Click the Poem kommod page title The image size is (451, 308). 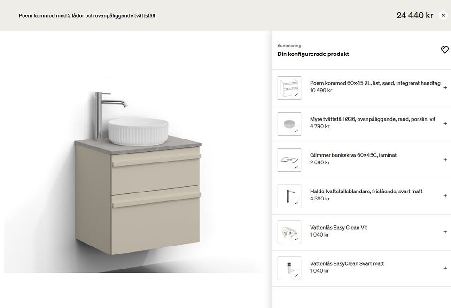[x=87, y=16]
